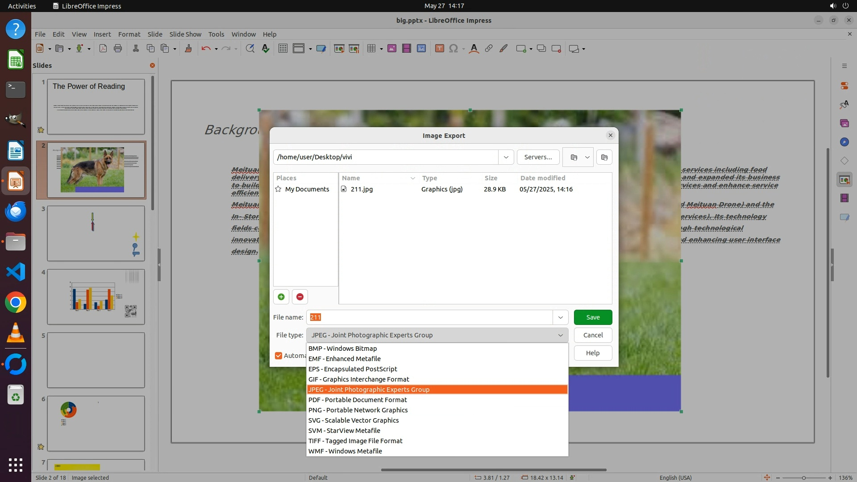The image size is (857, 482).
Task: Click Export as PDF toolbar icon
Action: (103, 49)
